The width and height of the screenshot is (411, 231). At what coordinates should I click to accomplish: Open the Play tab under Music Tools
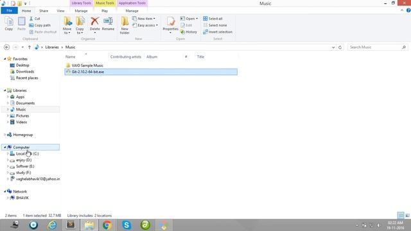105,11
